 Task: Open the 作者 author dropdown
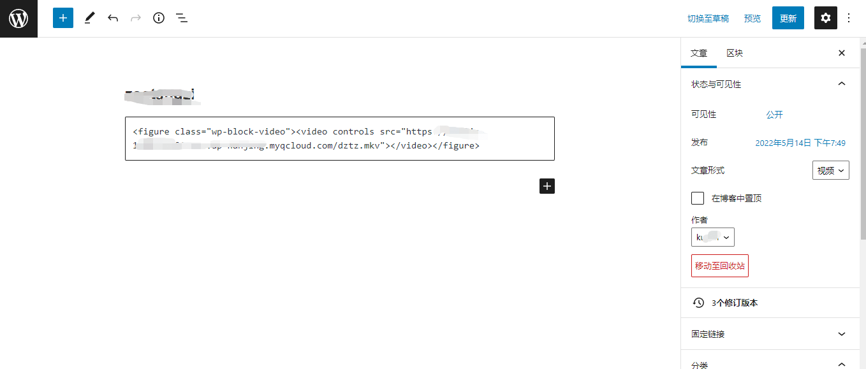click(713, 237)
